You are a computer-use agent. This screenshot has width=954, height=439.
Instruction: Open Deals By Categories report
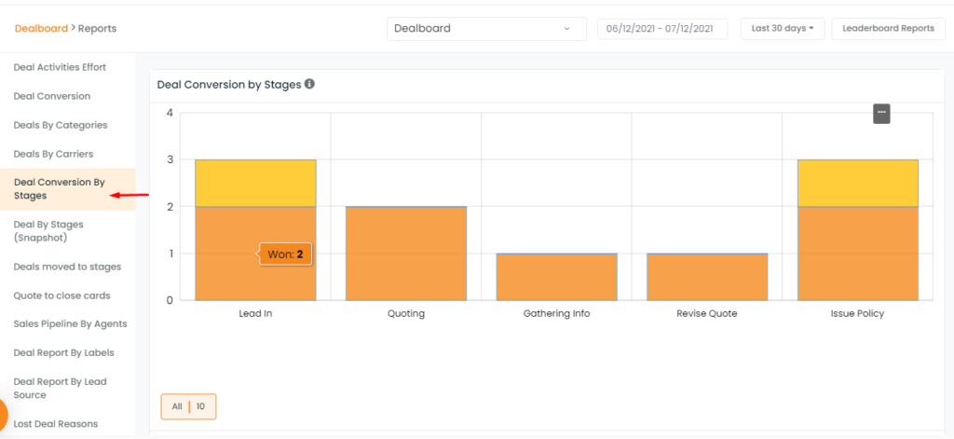click(x=61, y=125)
